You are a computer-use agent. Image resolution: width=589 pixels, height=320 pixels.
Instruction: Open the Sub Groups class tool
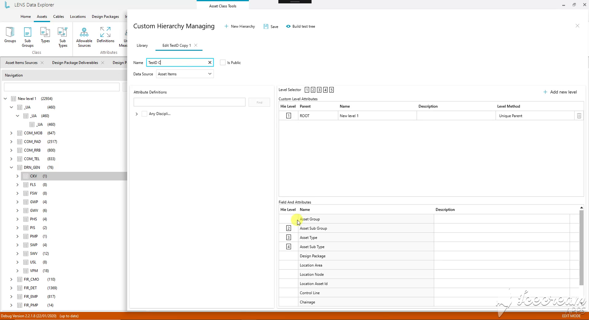coord(27,37)
